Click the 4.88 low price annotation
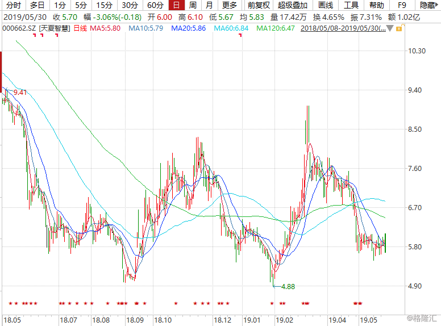The height and width of the screenshot is (326, 441). (288, 287)
